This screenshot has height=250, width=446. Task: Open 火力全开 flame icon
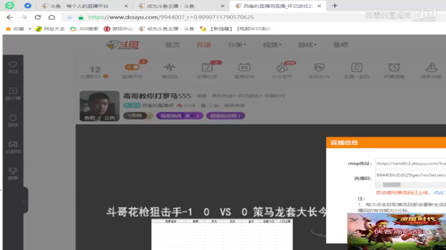tap(282, 71)
